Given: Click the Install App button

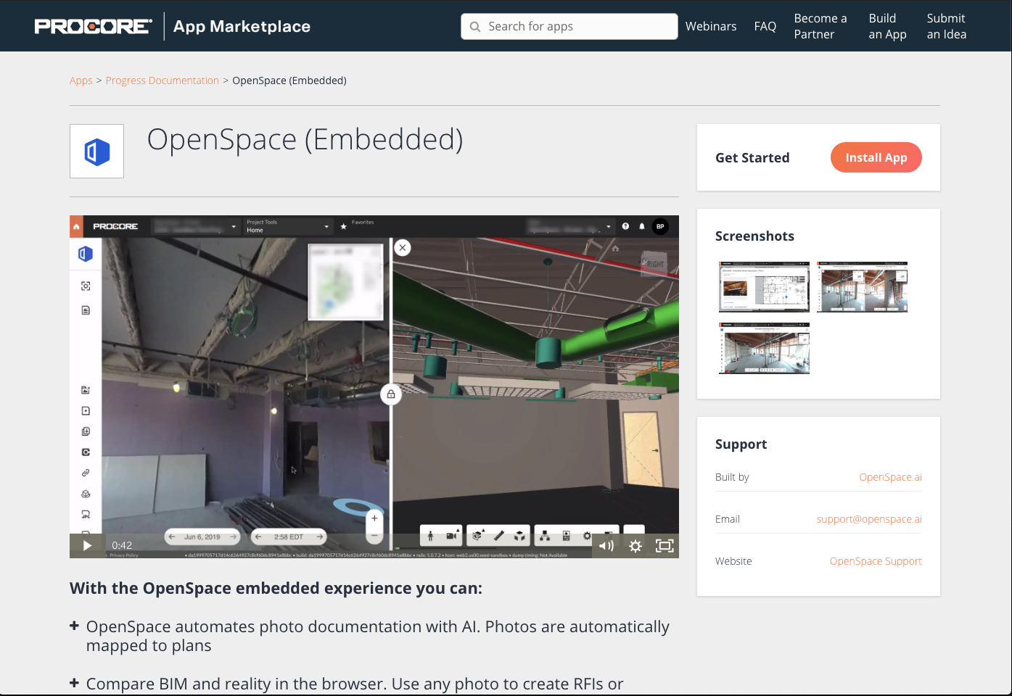Looking at the screenshot, I should tap(876, 157).
